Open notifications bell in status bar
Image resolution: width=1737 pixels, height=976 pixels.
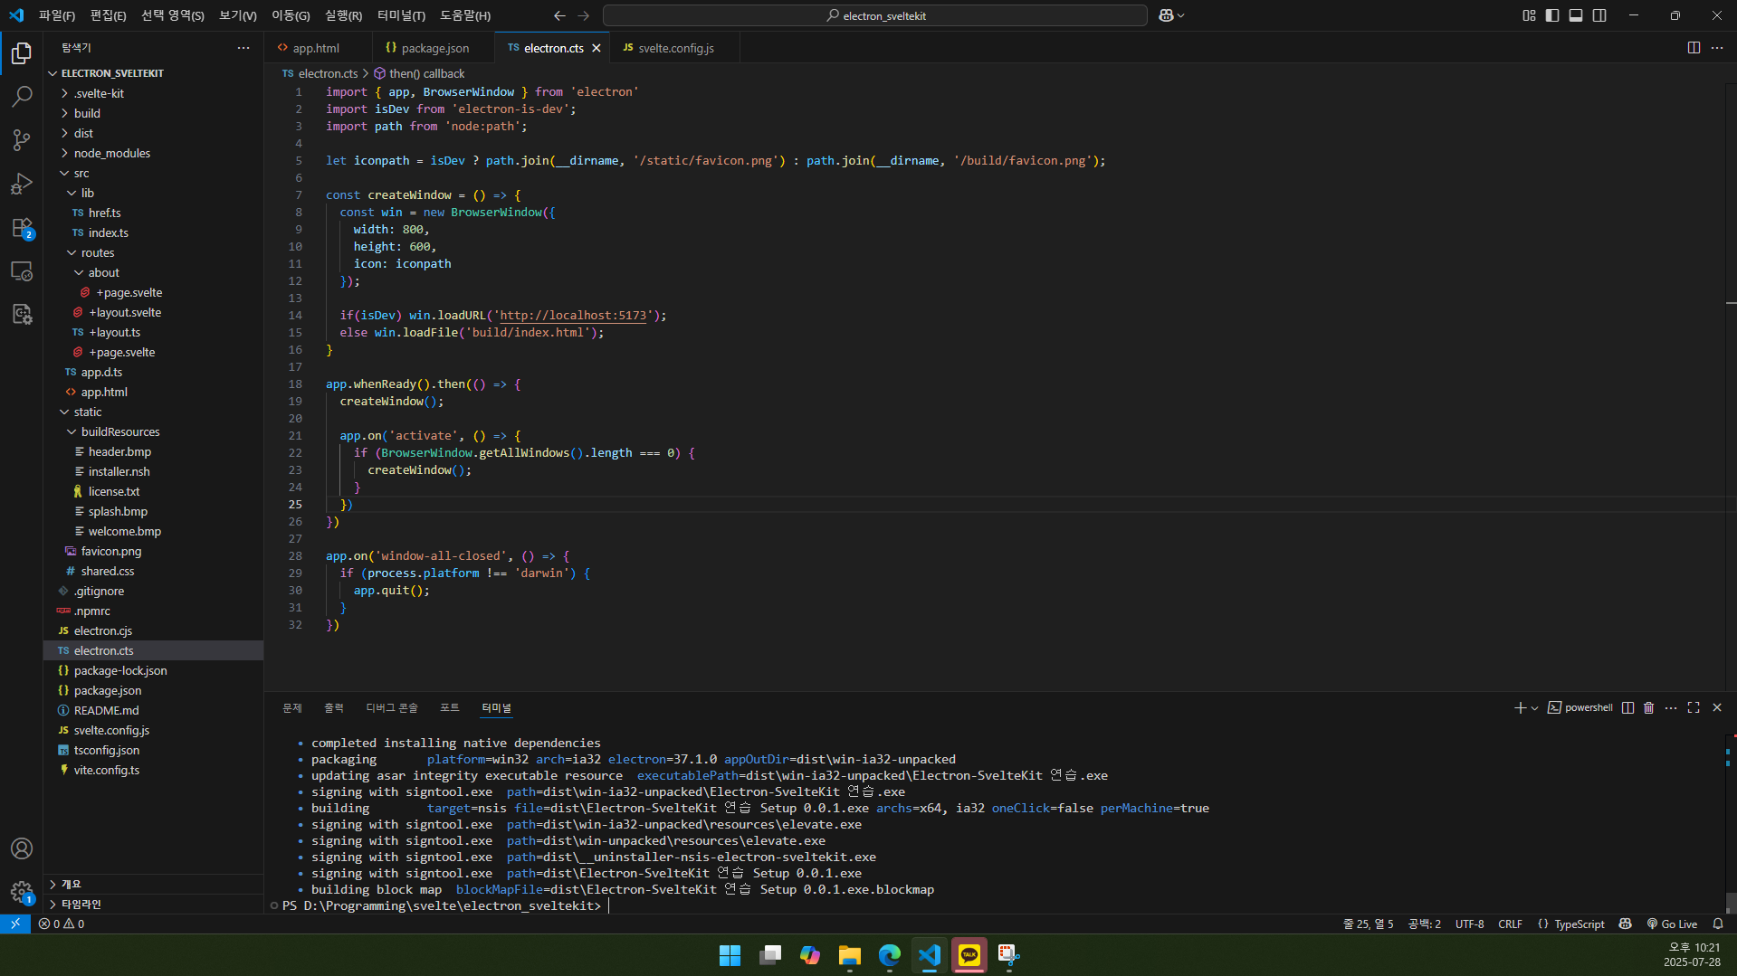tap(1718, 924)
